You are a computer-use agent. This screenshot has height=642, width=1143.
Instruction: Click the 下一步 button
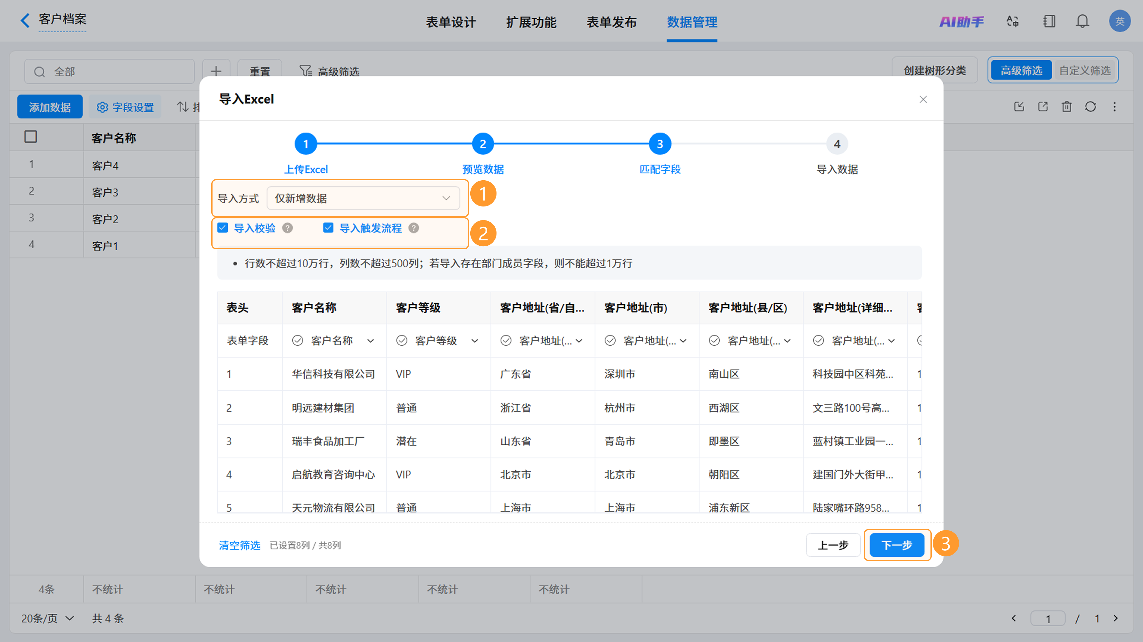click(897, 545)
